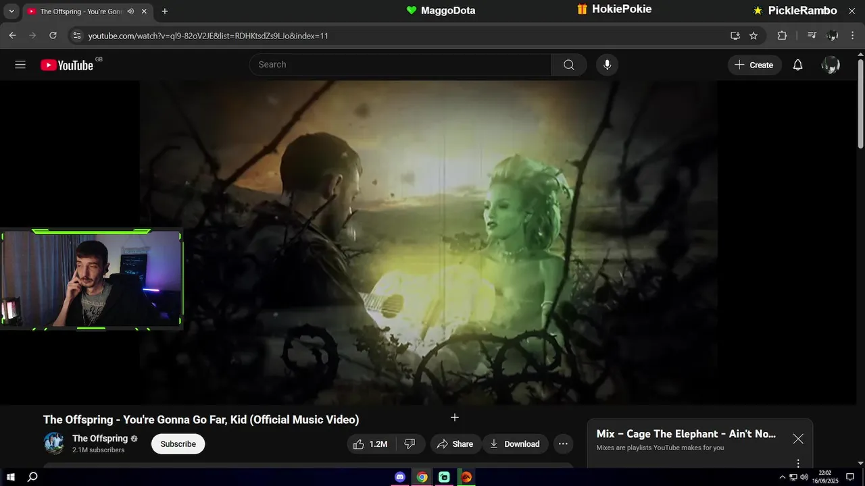The height and width of the screenshot is (486, 865).
Task: Download the video
Action: 515,443
